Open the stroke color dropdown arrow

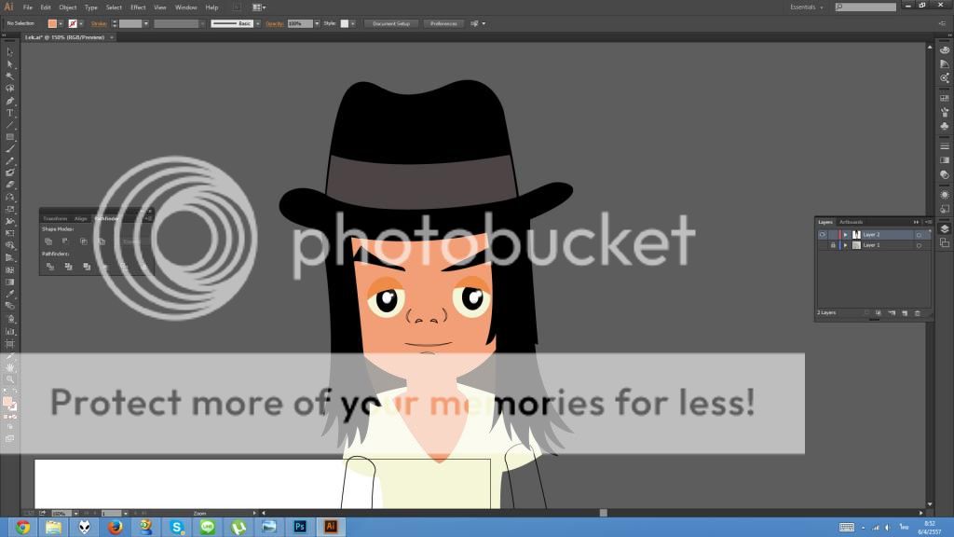81,23
